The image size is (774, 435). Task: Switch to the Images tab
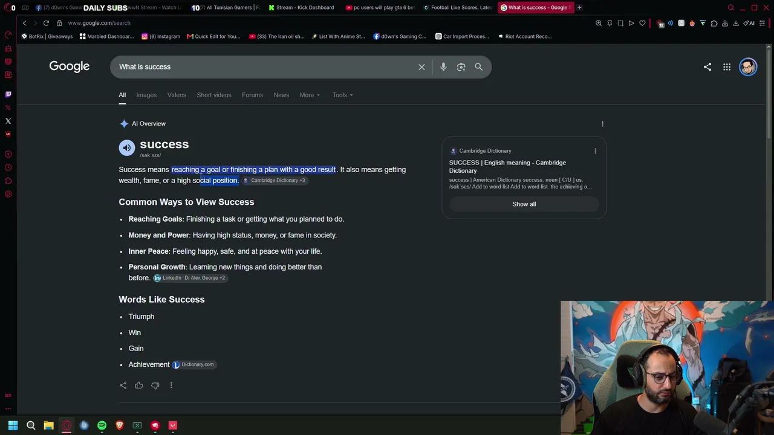pyautogui.click(x=146, y=95)
